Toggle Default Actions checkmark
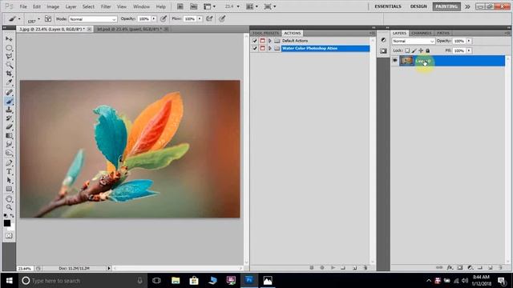This screenshot has width=513, height=288. (x=255, y=41)
